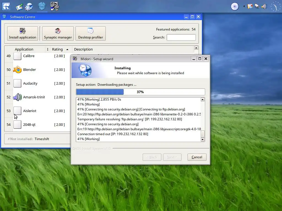Sort by the Application column header
Image resolution: width=282 pixels, height=211 pixels.
tap(24, 49)
